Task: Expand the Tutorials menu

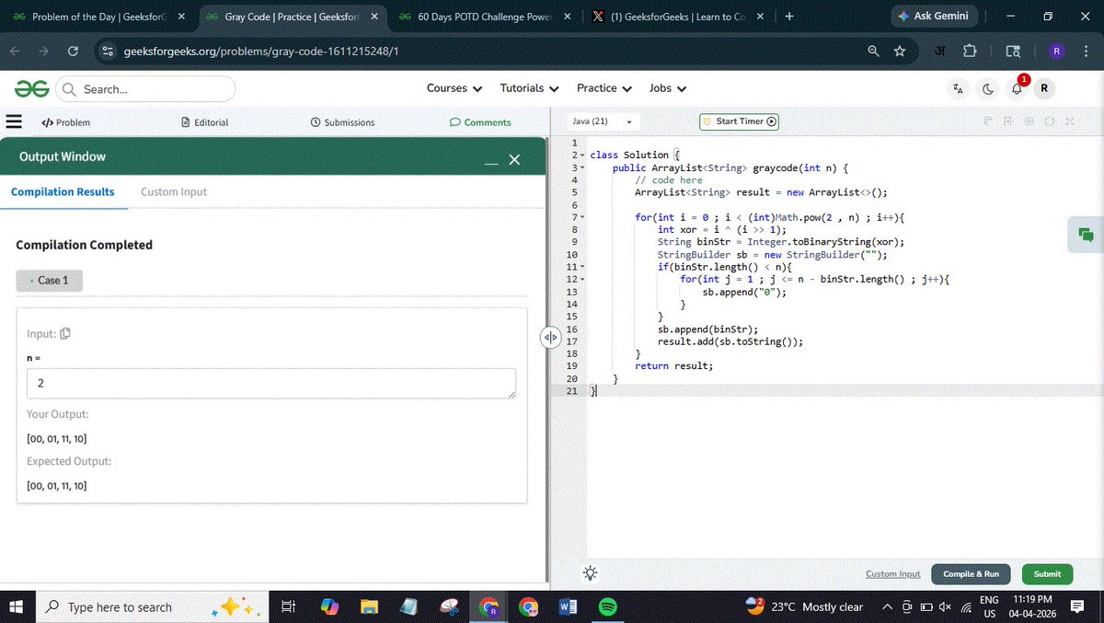Action: (529, 88)
